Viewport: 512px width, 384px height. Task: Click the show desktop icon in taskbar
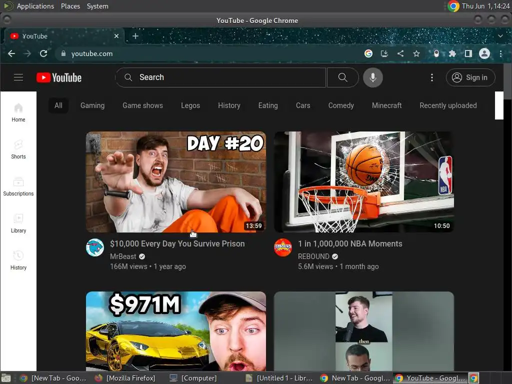tap(6, 378)
